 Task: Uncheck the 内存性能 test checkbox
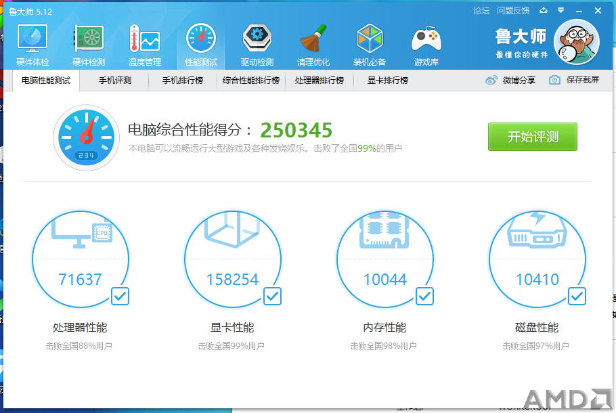[x=424, y=296]
